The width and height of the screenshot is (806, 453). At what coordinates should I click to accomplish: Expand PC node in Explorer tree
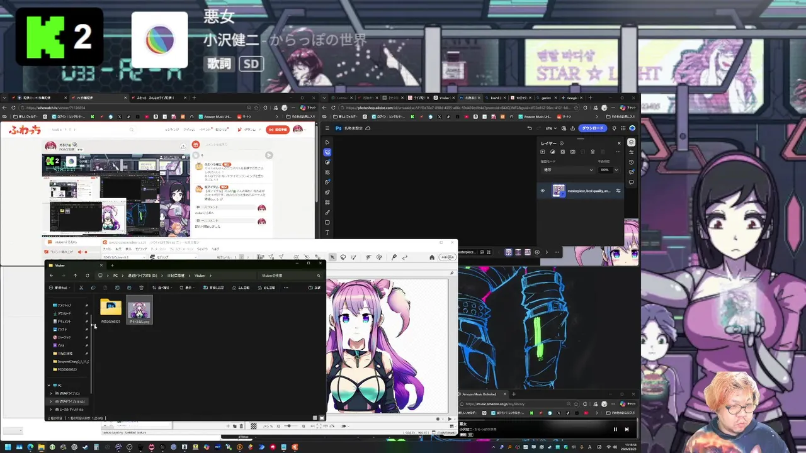point(49,385)
